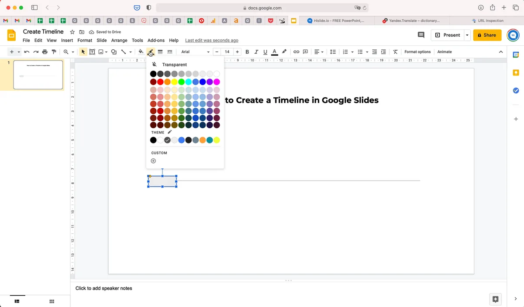The image size is (524, 307).
Task: Open Google Calendar side panel
Action: tap(516, 55)
